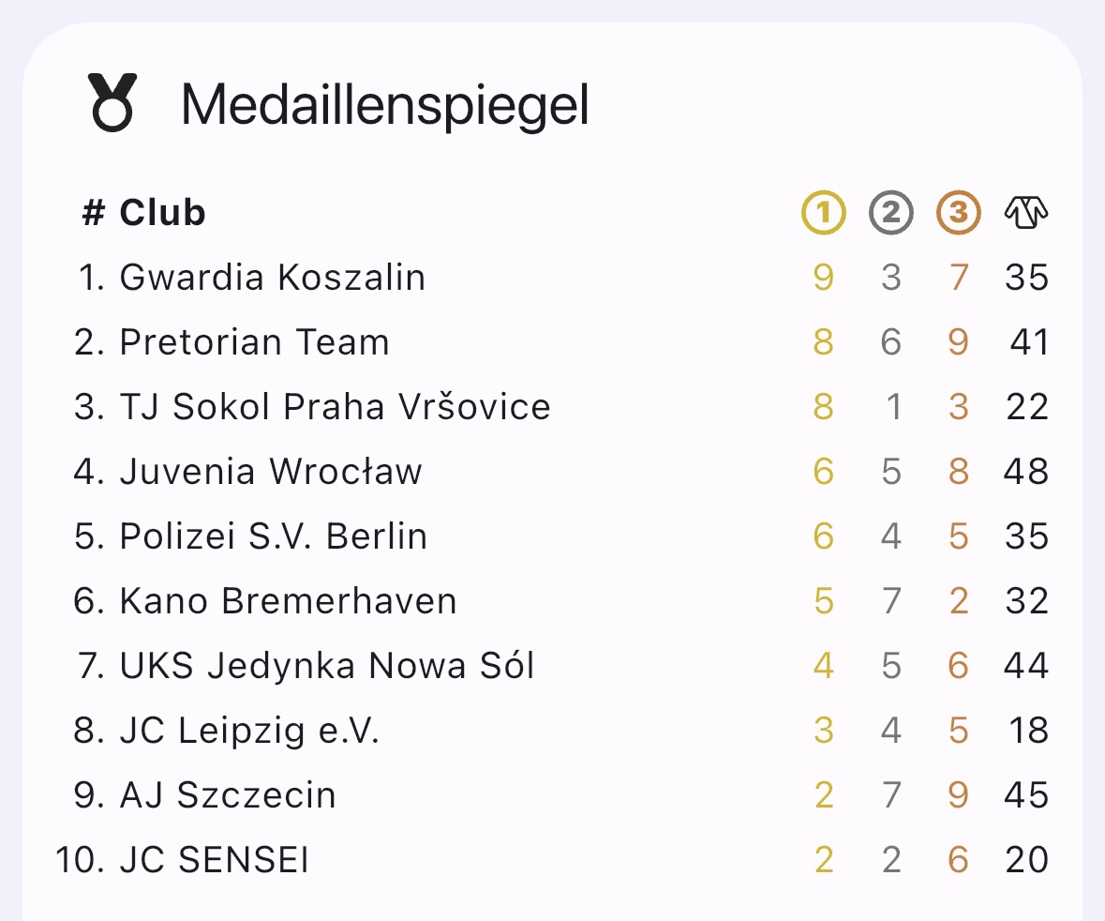Screen dimensions: 1105x921
Task: Click AJ Szczecin's participant count 45
Action: [x=1025, y=795]
